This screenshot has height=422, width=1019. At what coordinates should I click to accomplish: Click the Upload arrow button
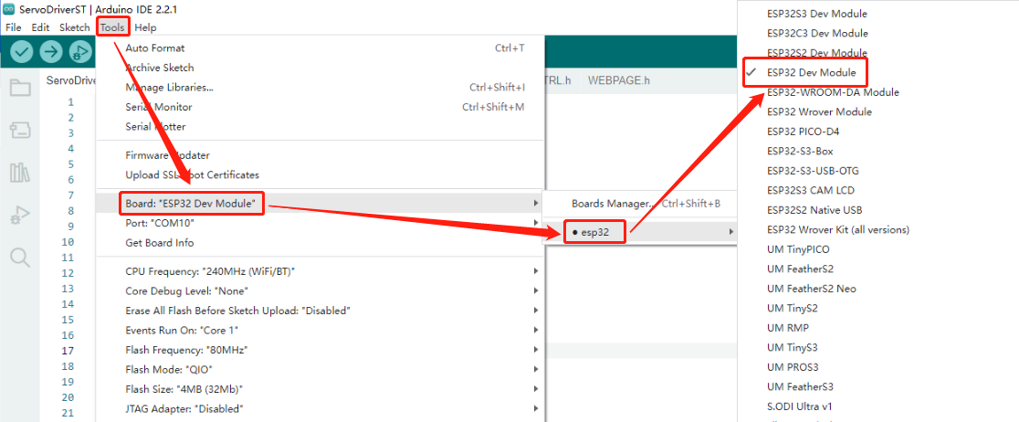[51, 51]
